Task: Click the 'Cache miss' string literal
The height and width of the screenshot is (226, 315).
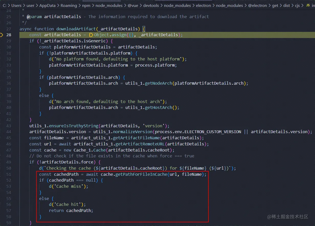Action: [x=69, y=186]
